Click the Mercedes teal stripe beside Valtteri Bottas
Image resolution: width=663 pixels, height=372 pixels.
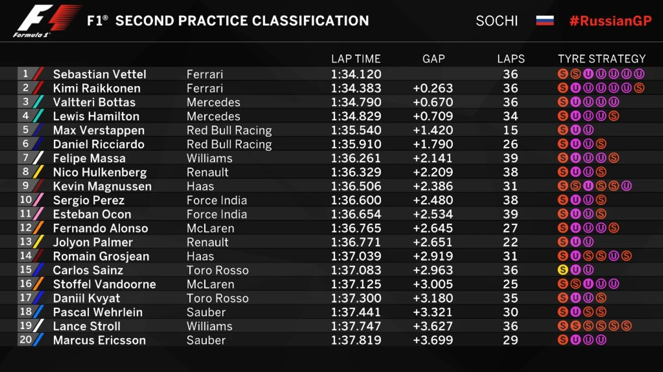pos(38,102)
